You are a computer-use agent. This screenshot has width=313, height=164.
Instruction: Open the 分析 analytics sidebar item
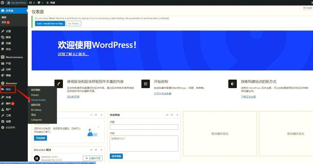coord(14,69)
